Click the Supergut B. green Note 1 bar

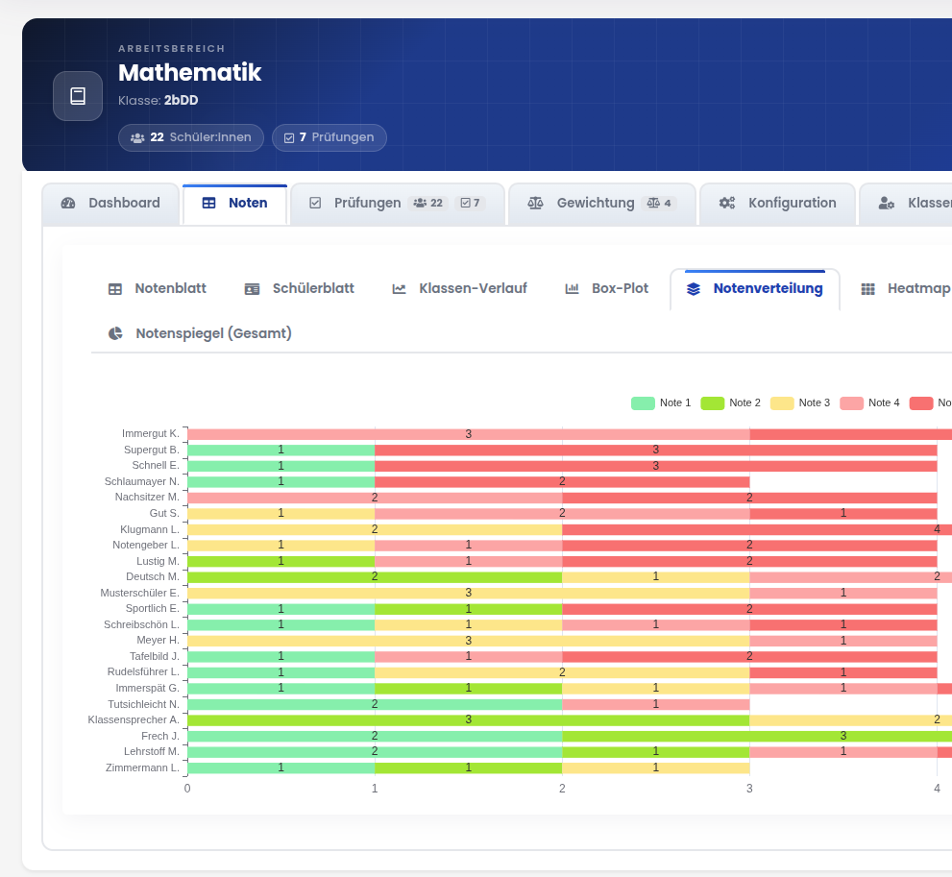pyautogui.click(x=281, y=450)
